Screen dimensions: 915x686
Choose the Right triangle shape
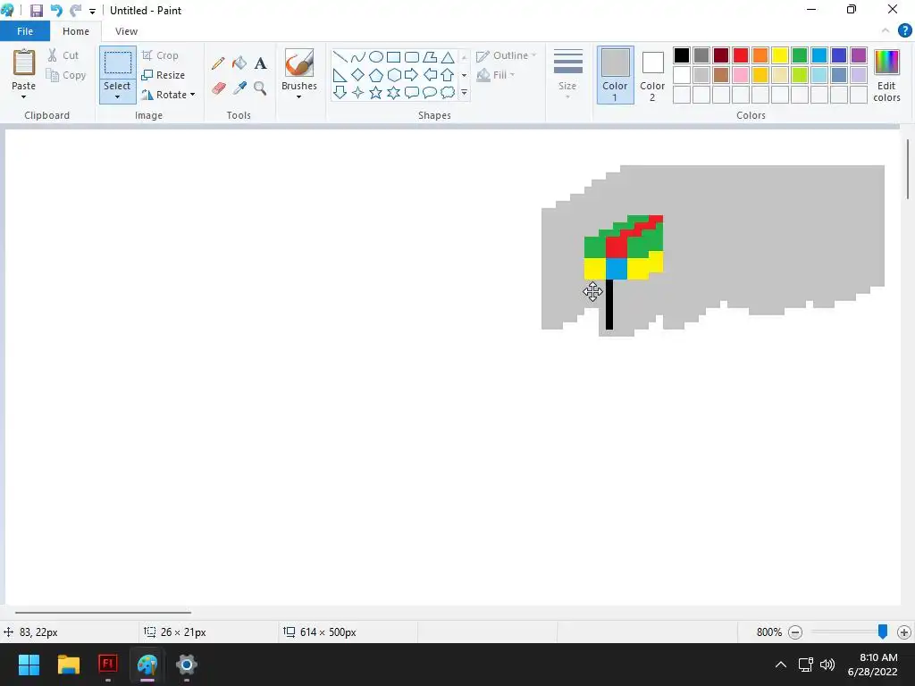point(340,75)
